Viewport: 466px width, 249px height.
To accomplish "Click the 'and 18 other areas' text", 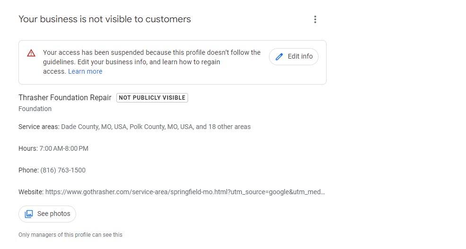I will 223,127.
